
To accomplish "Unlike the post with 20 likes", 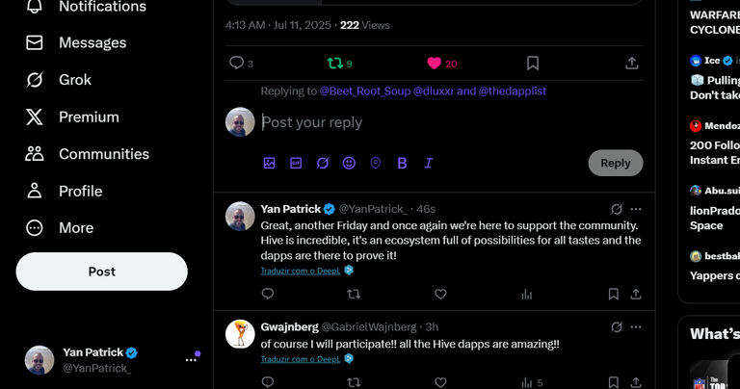I will 435,64.
